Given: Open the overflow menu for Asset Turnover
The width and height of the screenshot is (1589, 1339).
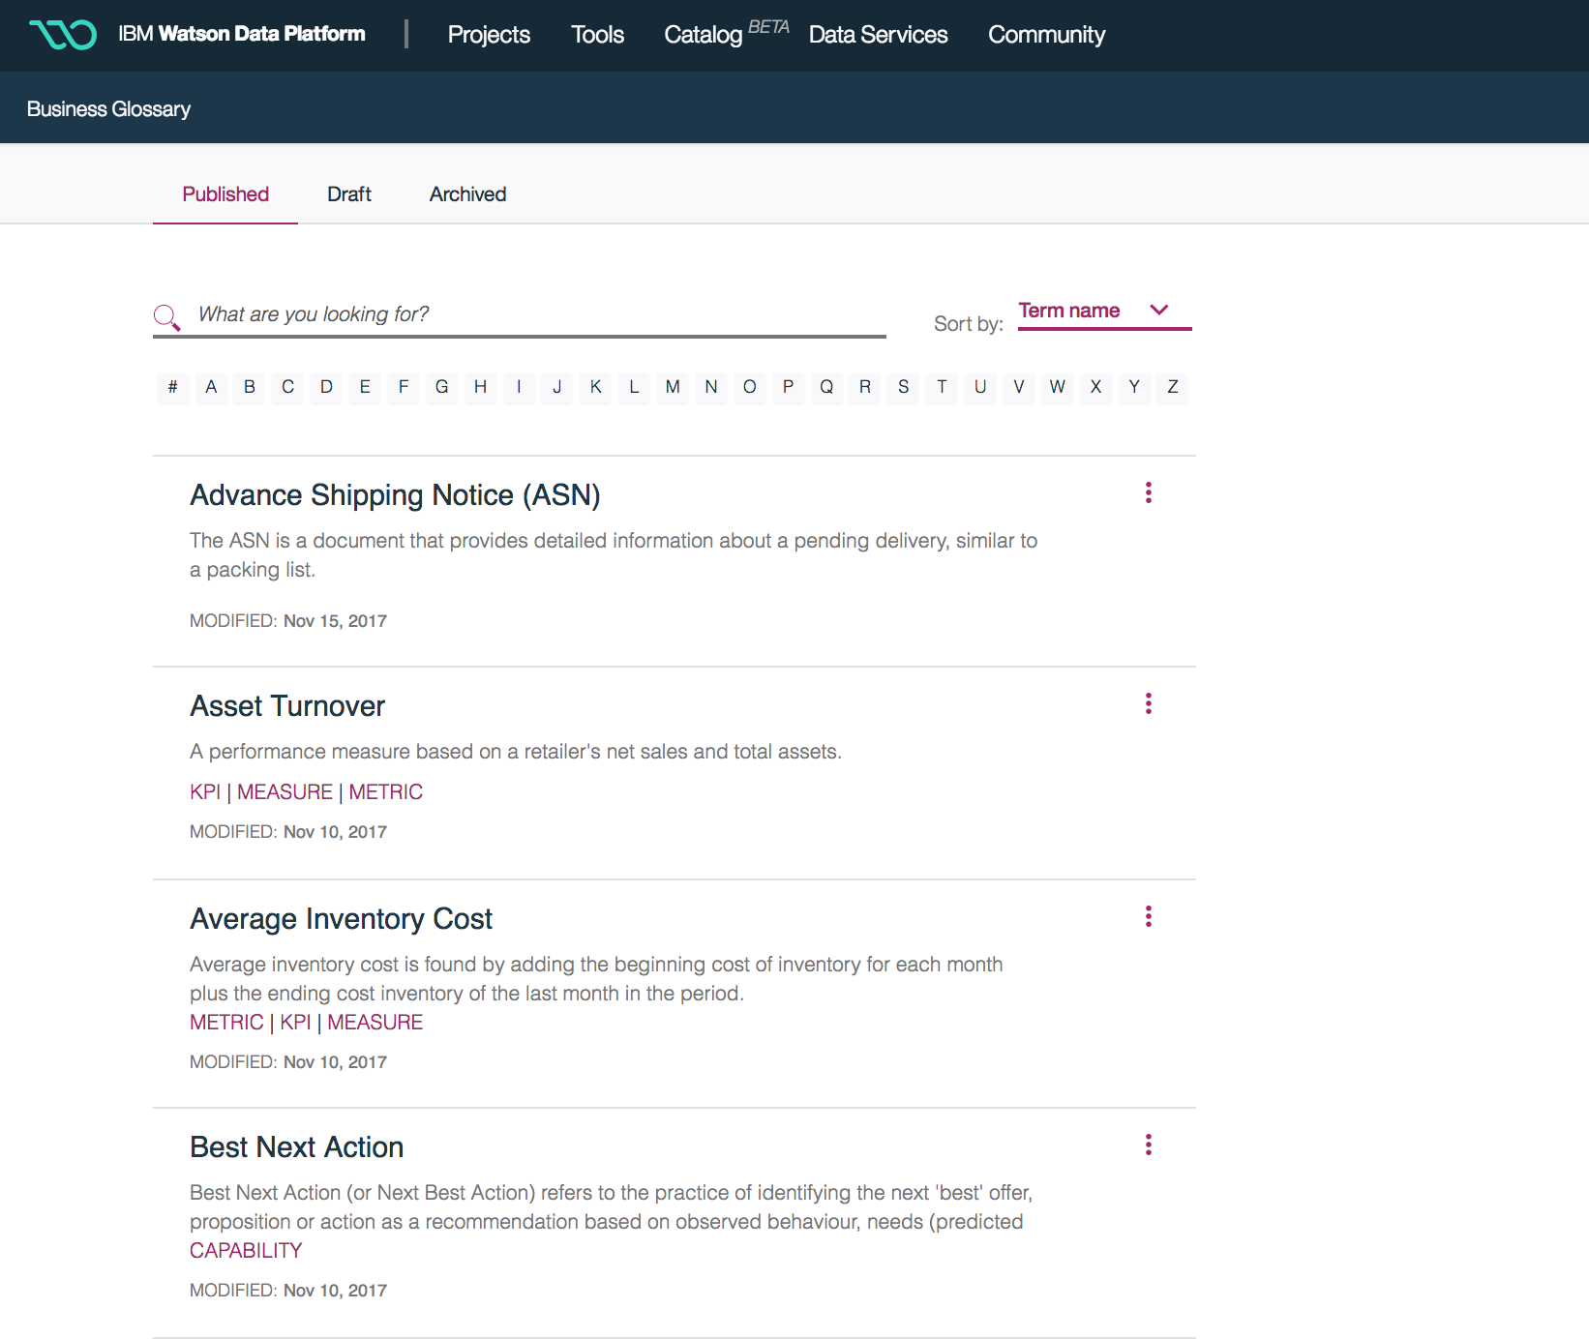Looking at the screenshot, I should 1148,703.
